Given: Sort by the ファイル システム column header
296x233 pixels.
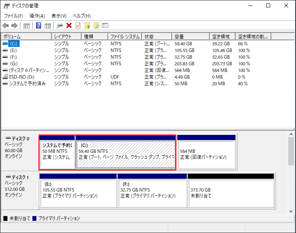Looking at the screenshot, I should pos(125,36).
